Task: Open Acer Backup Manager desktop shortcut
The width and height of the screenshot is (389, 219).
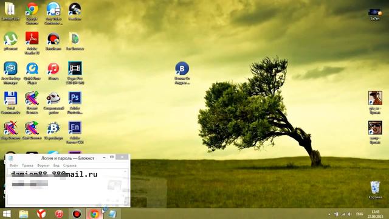Action: point(10,72)
